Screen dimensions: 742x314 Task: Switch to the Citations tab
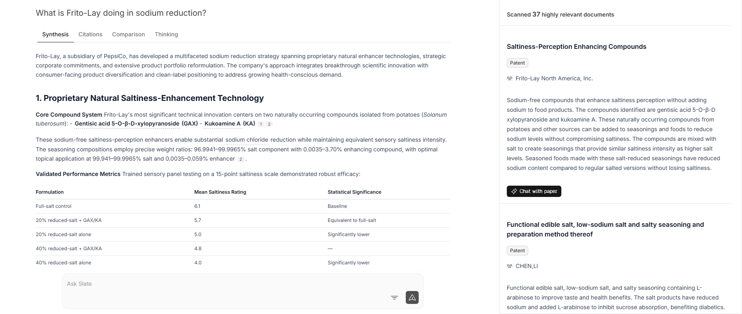(90, 34)
